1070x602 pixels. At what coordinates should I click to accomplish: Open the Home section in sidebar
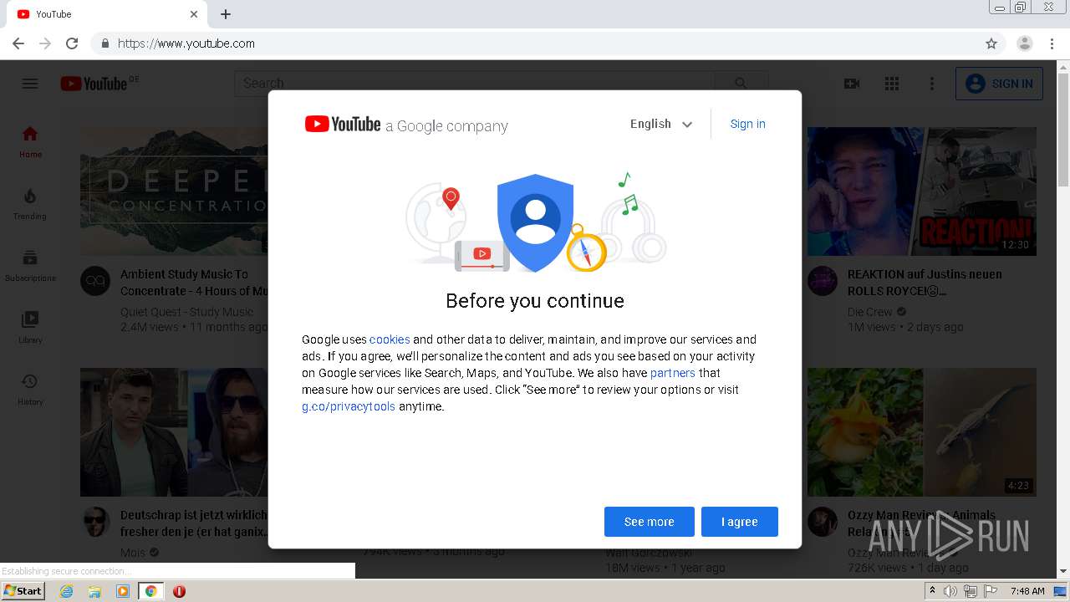tap(30, 141)
